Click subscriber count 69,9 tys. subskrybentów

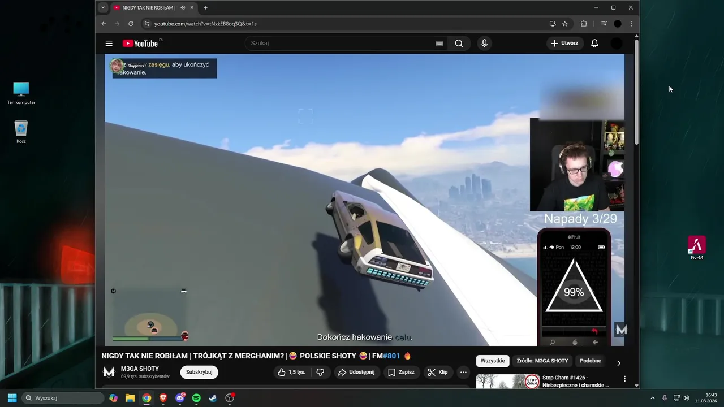pyautogui.click(x=145, y=376)
